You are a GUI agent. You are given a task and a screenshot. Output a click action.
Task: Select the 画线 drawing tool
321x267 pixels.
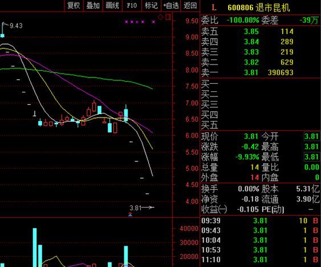(x=112, y=5)
